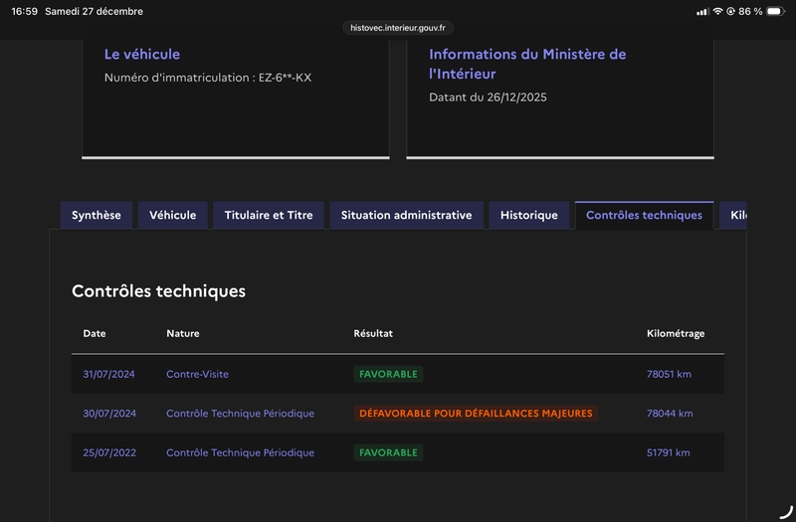Tap the orientation lock status icon
796x522 pixels.
point(731,12)
